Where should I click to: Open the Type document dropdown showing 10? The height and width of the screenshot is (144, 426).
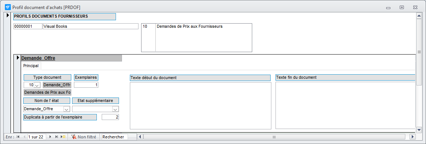(37, 85)
